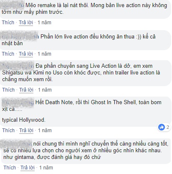172x174 pixels.
Task: Open timestamp of the Shigatsu comment
Action: coord(45,90)
